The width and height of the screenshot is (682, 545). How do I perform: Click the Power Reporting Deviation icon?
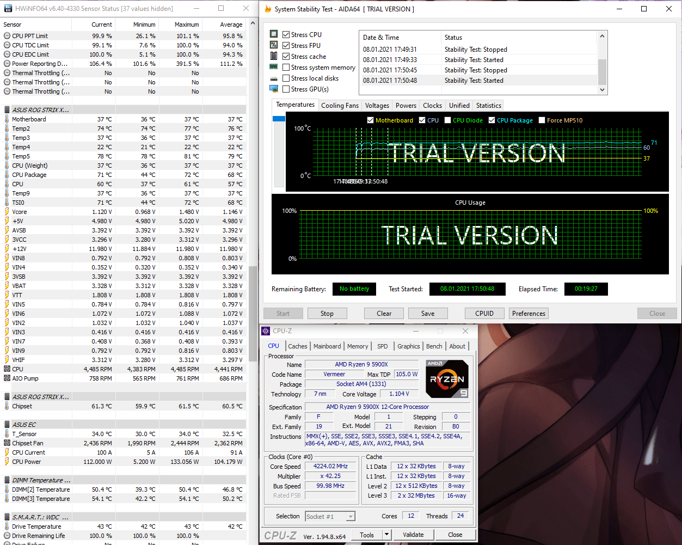[x=7, y=64]
